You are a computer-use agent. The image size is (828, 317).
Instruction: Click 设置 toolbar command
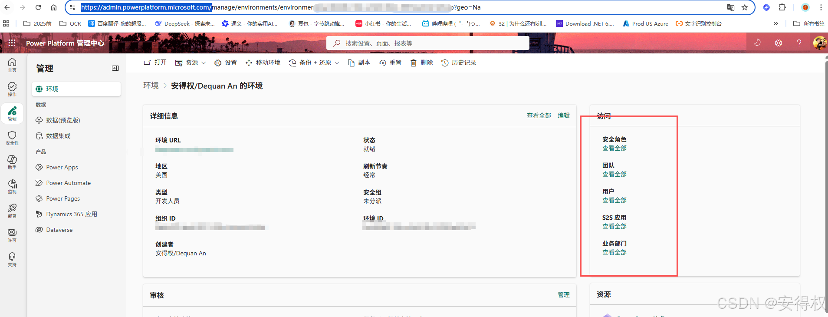(x=226, y=63)
